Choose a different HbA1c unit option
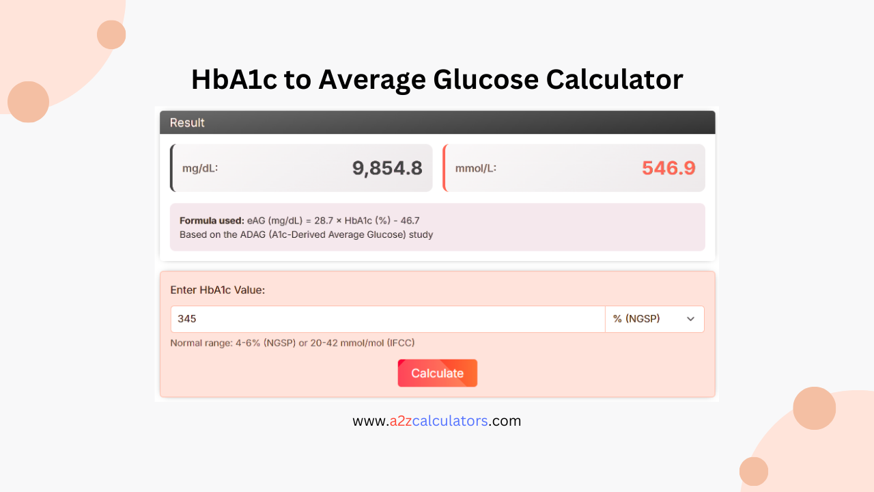The image size is (874, 492). [653, 318]
